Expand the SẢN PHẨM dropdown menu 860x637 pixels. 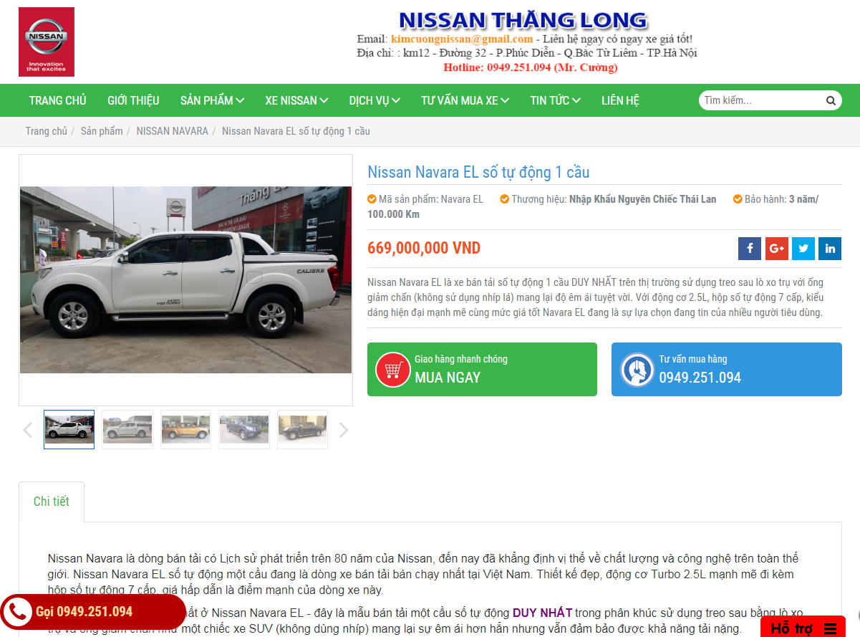point(212,100)
